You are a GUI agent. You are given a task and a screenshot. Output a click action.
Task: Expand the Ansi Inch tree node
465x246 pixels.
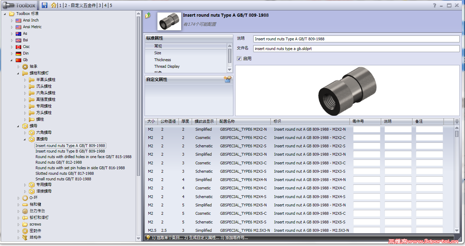(12, 20)
